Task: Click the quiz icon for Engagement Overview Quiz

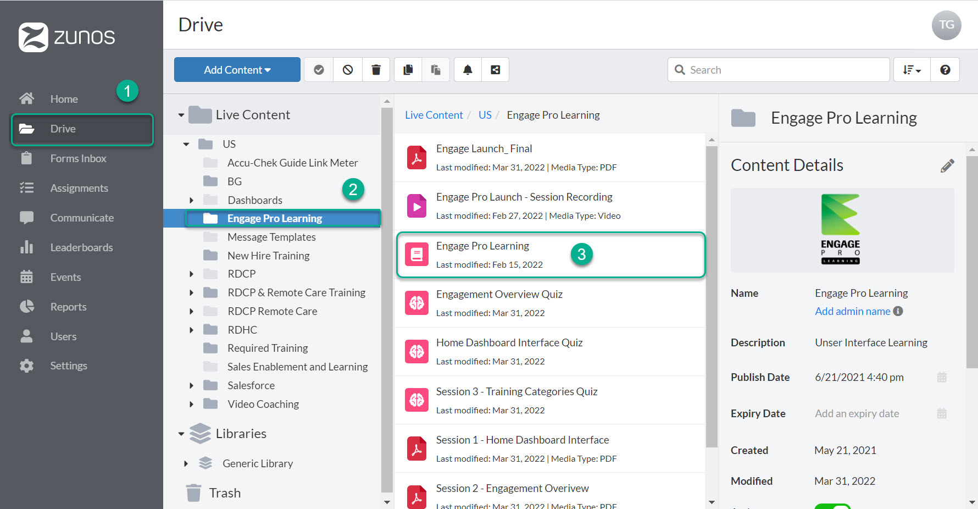Action: (416, 303)
